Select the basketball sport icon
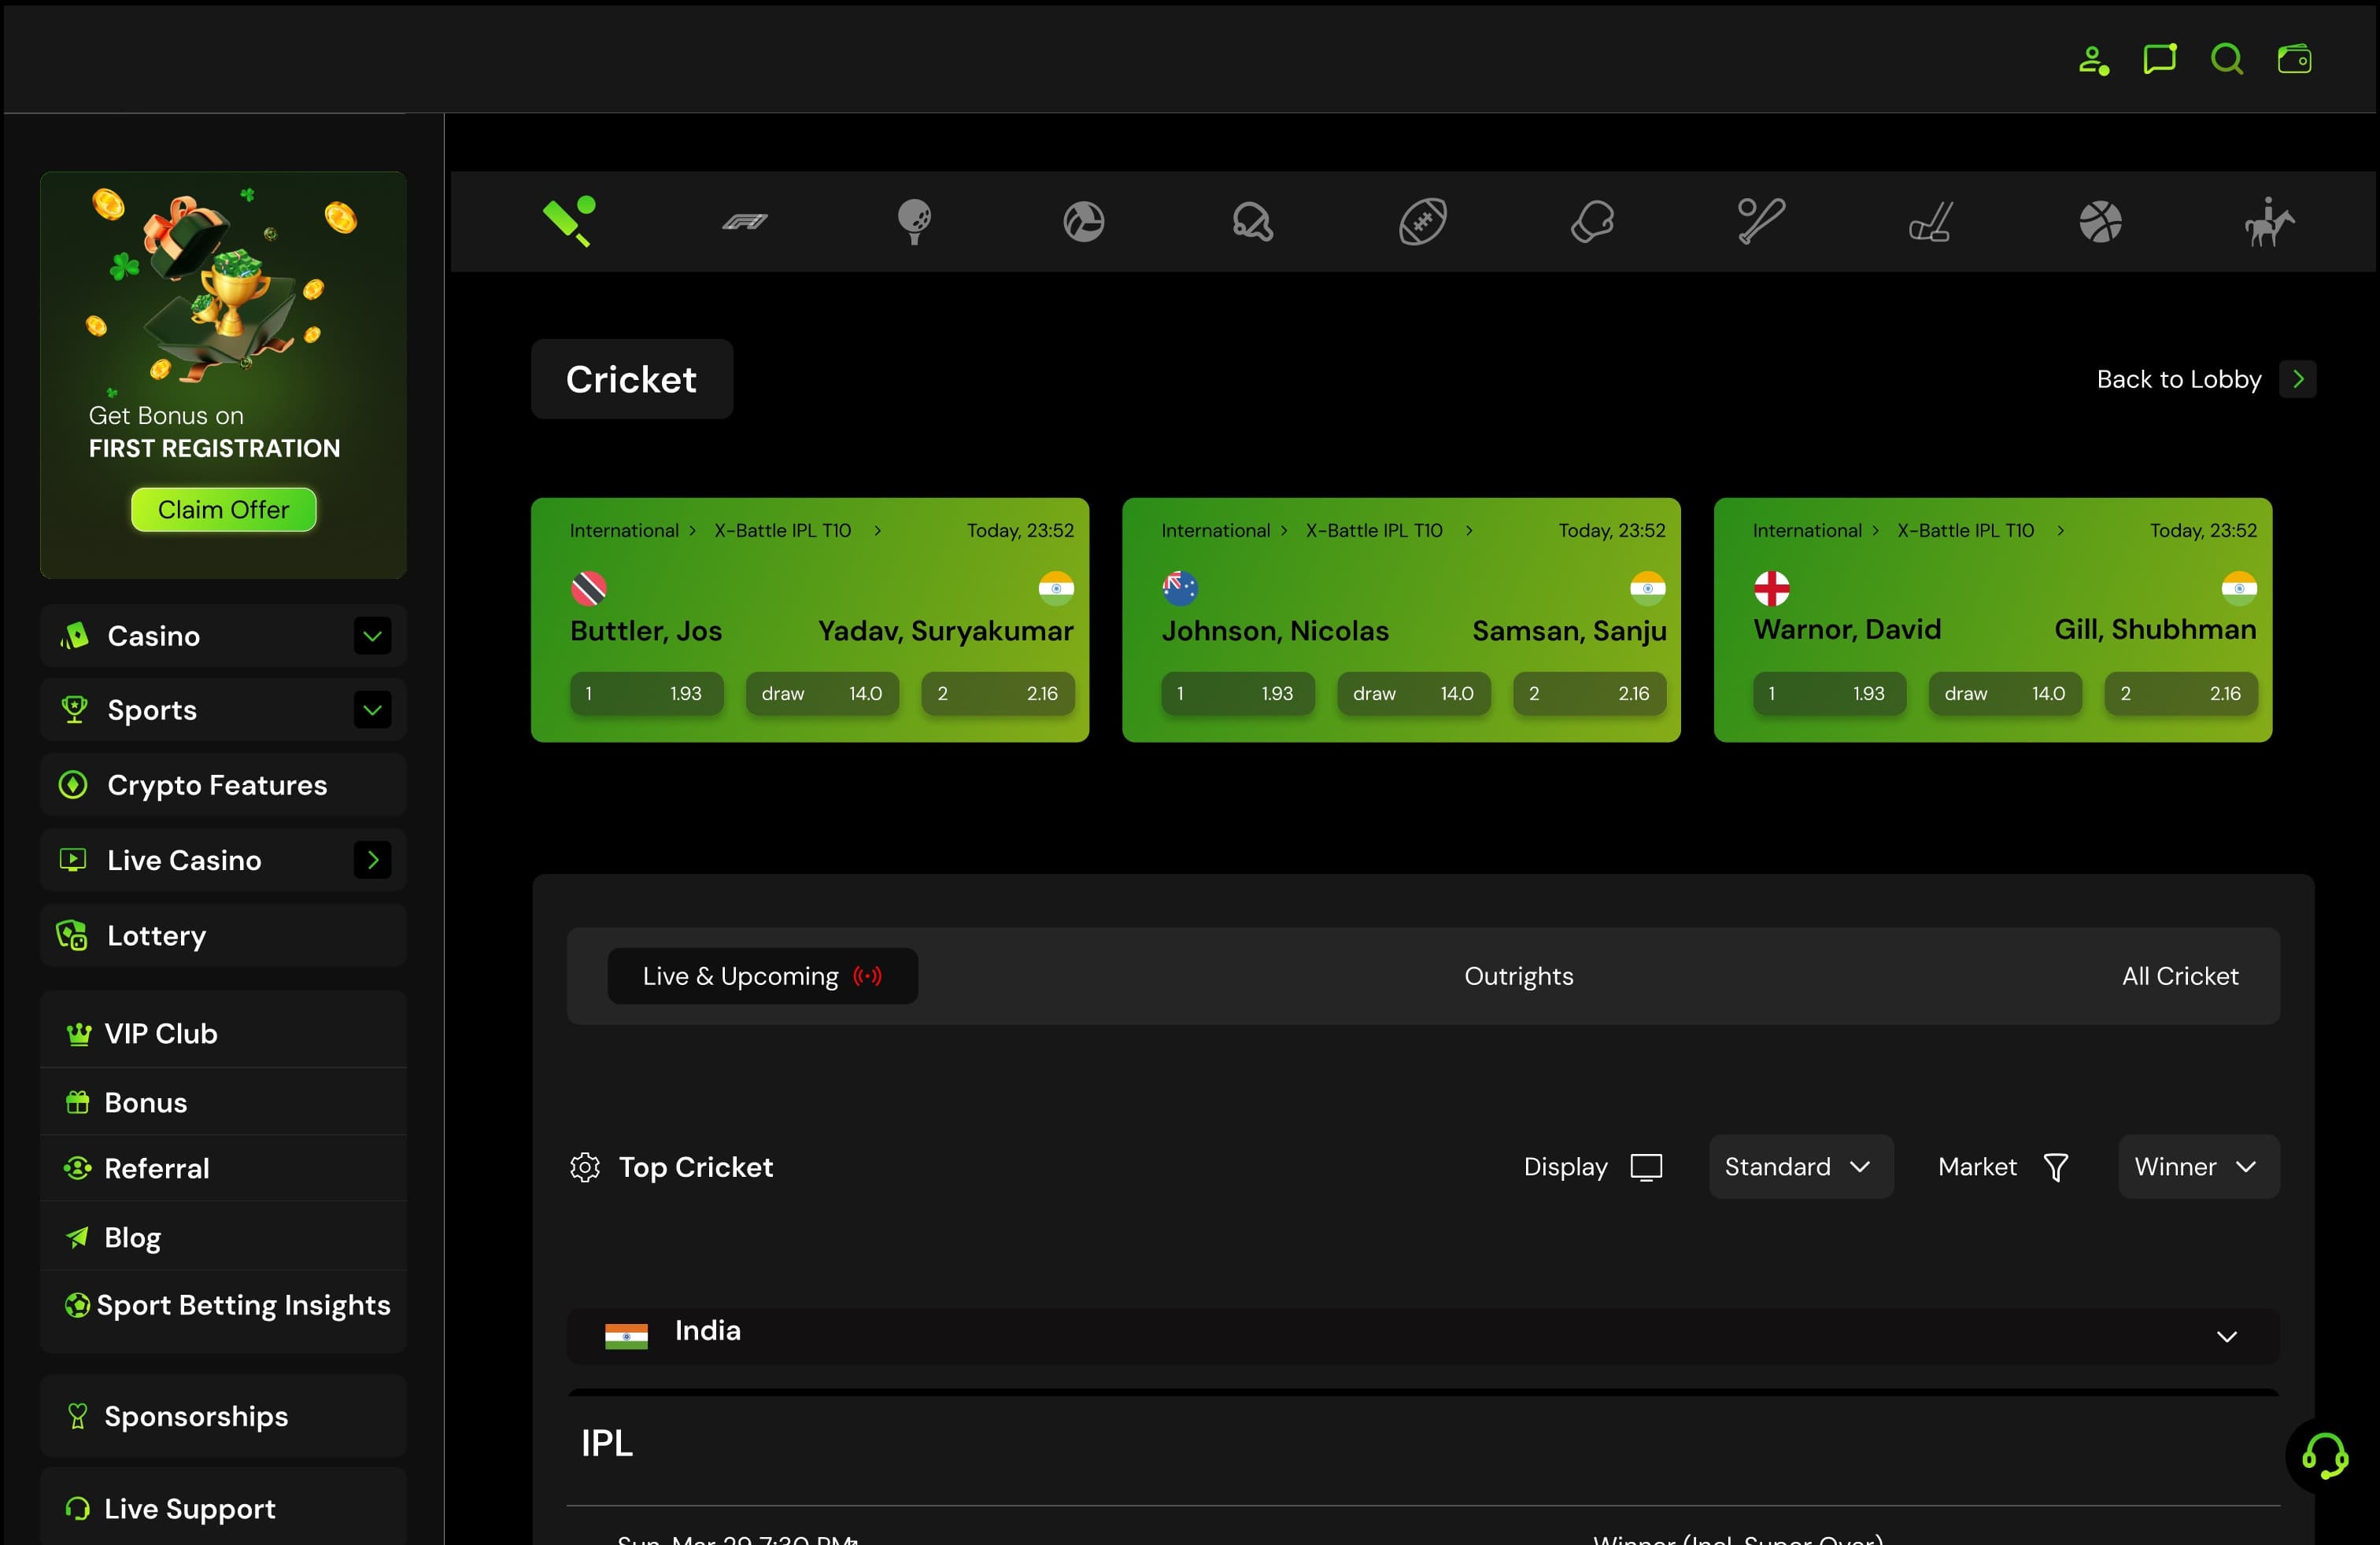The image size is (2380, 1545). tap(2100, 221)
